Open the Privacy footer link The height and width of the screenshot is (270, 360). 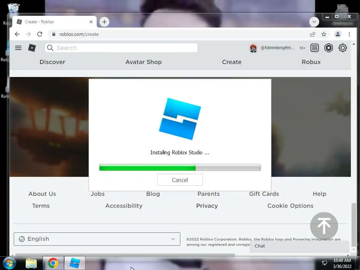click(x=207, y=206)
